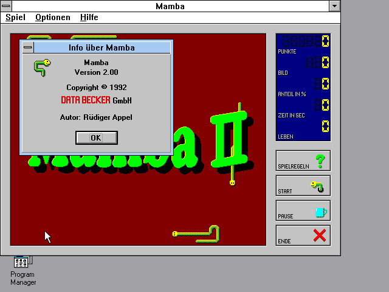Confirm the info dialog with OK
389x292 pixels.
(x=97, y=138)
